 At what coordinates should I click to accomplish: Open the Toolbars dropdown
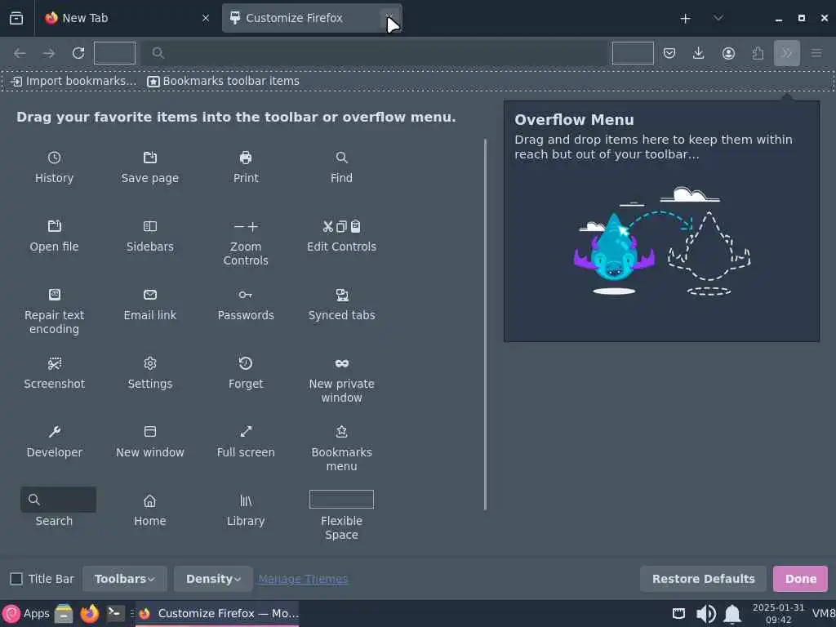pyautogui.click(x=125, y=579)
